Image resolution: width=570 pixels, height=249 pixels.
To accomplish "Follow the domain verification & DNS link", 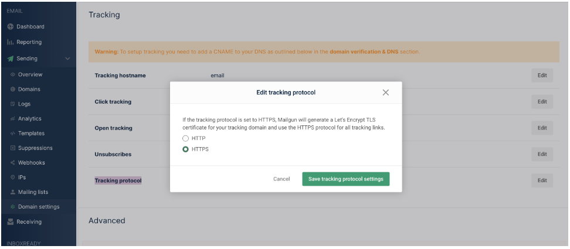I will coord(364,52).
